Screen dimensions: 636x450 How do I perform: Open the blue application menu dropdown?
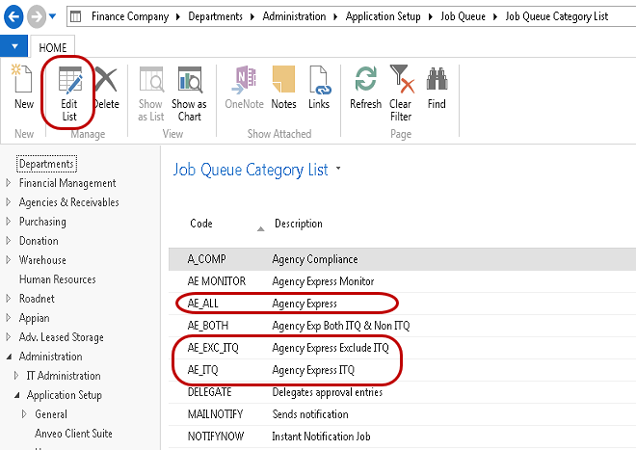14,46
